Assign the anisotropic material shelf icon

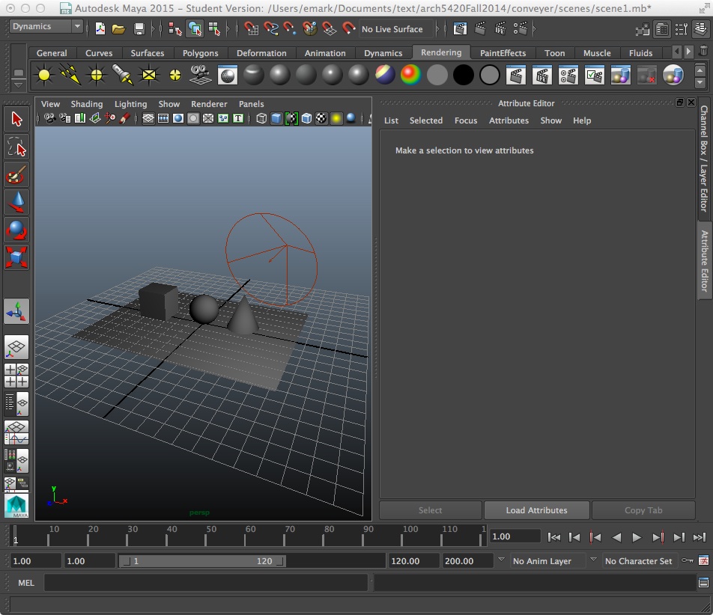(x=254, y=75)
